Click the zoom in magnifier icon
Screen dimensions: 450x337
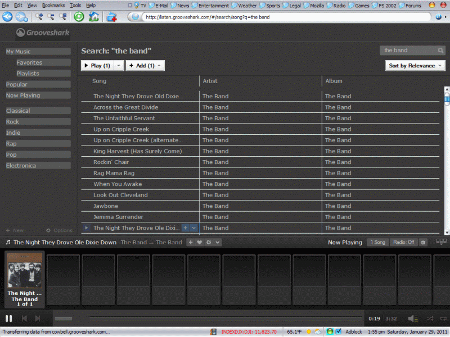coord(39,17)
